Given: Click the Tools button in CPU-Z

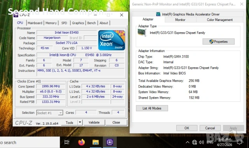Looking at the screenshot, I should tap(69, 122).
